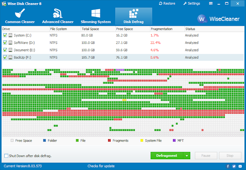This screenshot has width=246, height=170.
Task: Expand the Defragment button dropdown arrow
Action: 187,156
